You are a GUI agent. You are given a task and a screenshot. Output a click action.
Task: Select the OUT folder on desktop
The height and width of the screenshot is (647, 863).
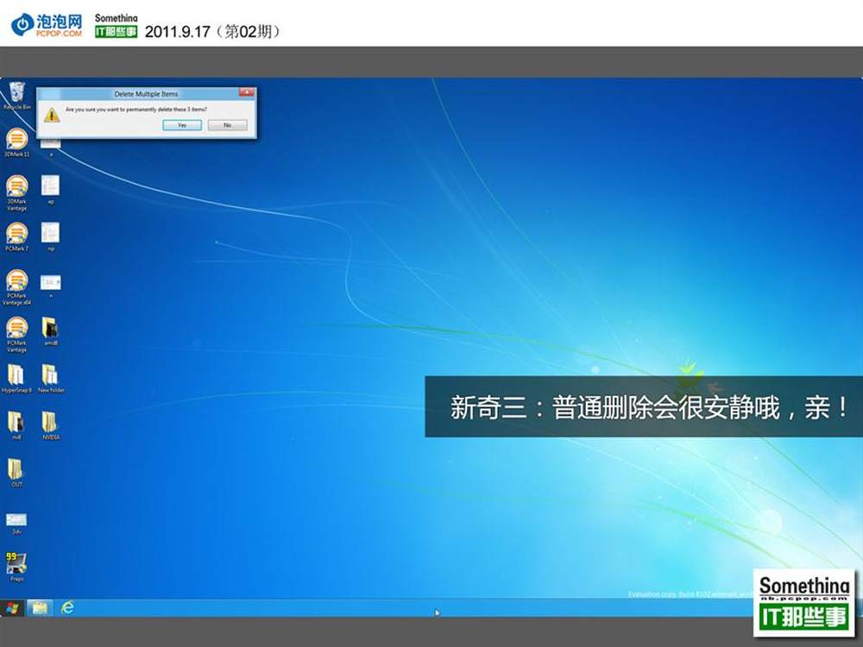click(17, 473)
